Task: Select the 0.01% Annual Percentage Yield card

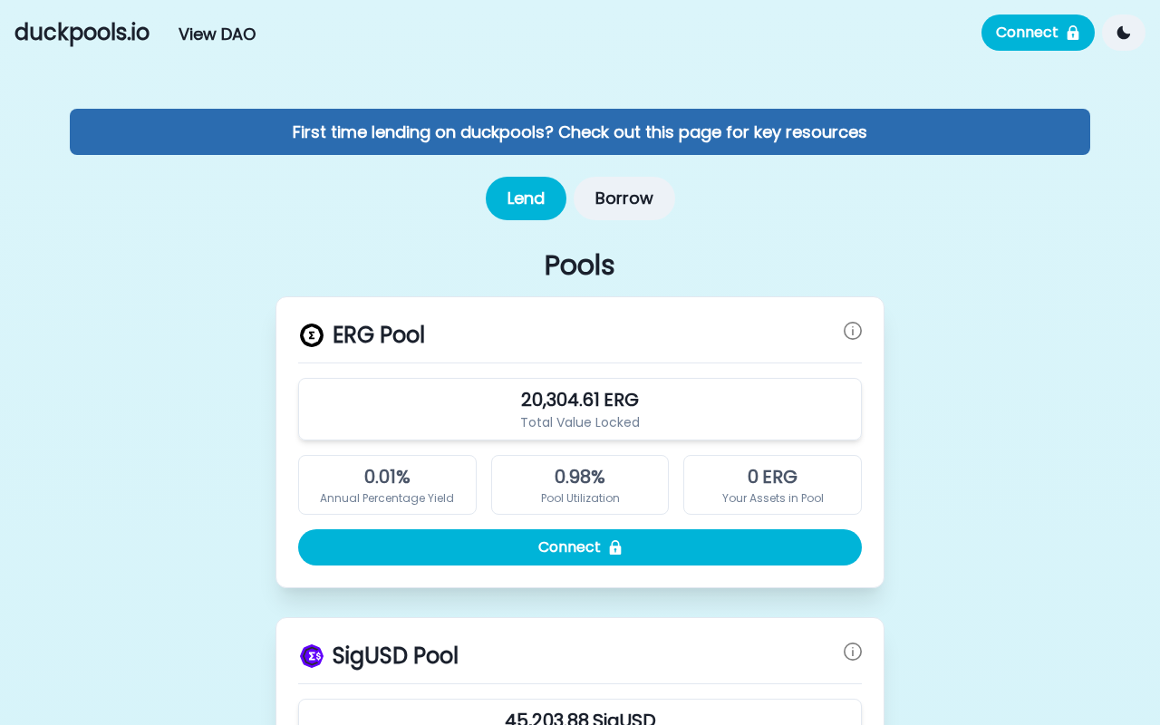Action: click(x=387, y=485)
